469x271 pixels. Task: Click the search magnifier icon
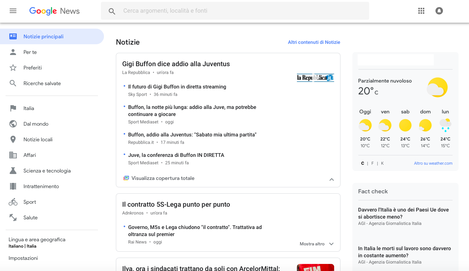point(112,11)
